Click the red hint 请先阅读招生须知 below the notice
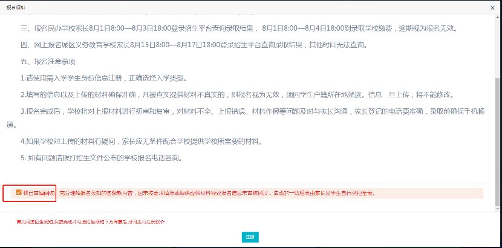 pyautogui.click(x=91, y=221)
